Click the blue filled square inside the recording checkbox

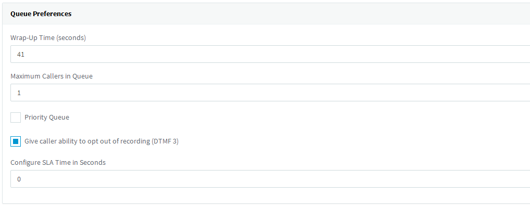coord(16,141)
